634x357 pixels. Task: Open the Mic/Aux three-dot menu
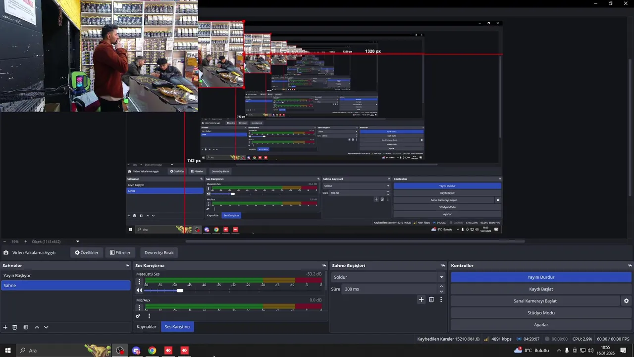point(139,307)
